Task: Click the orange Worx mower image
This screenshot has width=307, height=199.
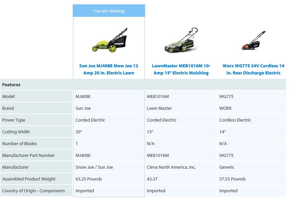Action: [x=253, y=40]
